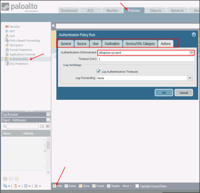Confirm the rule with OK
200x193 pixels.
click(x=164, y=93)
